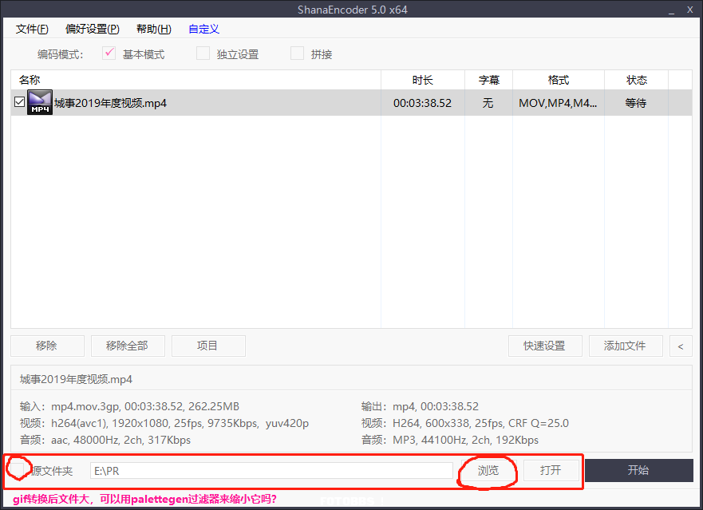Click output 视频 H264, 600x338 line
Viewport: 703px width, 510px height.
pos(465,423)
